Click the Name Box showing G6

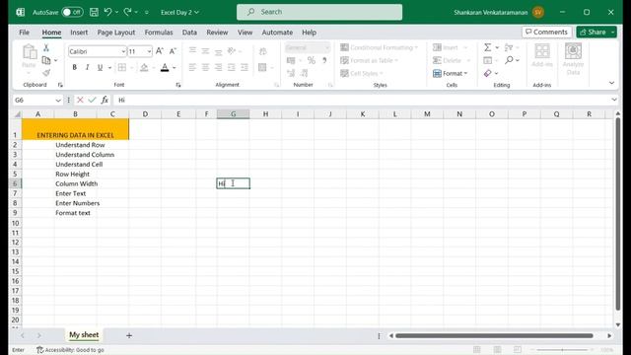(x=34, y=100)
